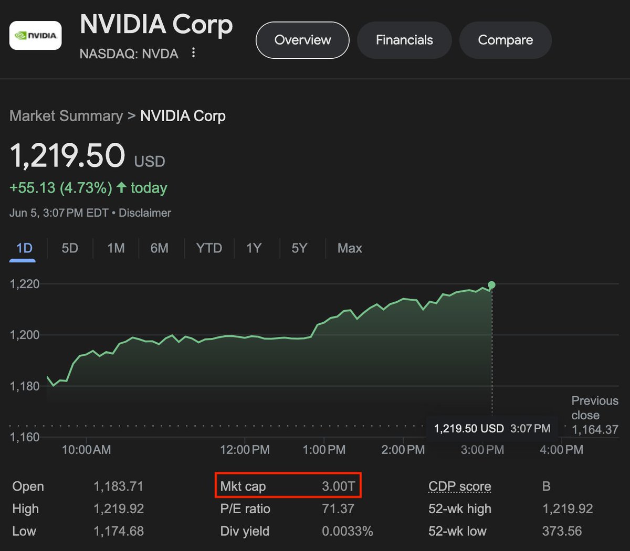Click the Previous close 1,164.37 label
Image resolution: width=630 pixels, height=551 pixels.
pyautogui.click(x=595, y=415)
